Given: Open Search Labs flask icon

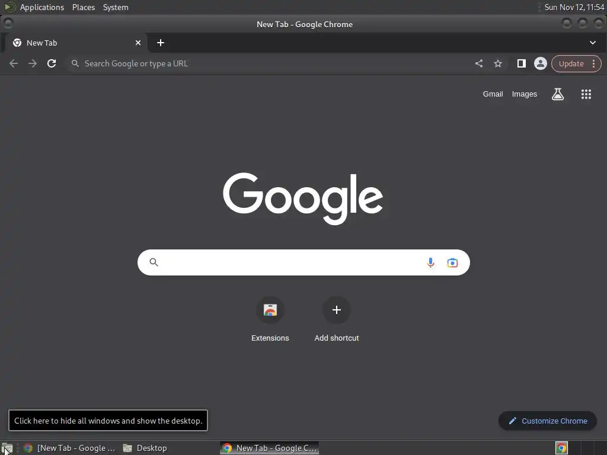Looking at the screenshot, I should 557,94.
